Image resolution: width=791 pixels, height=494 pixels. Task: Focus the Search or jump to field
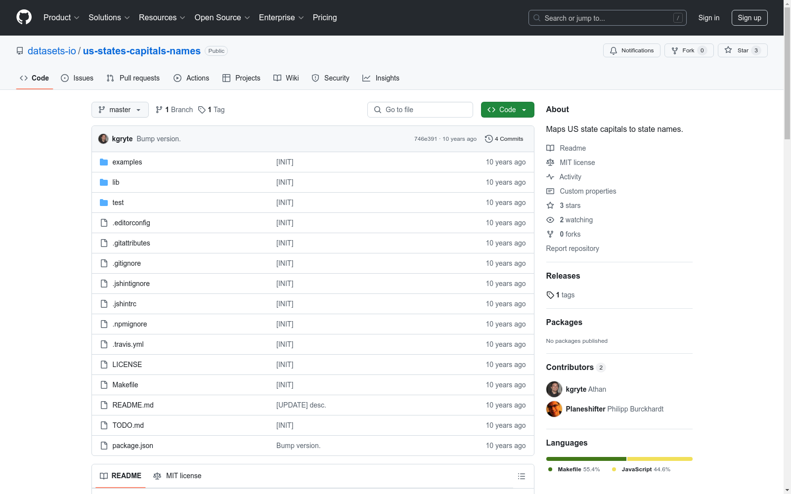click(608, 18)
